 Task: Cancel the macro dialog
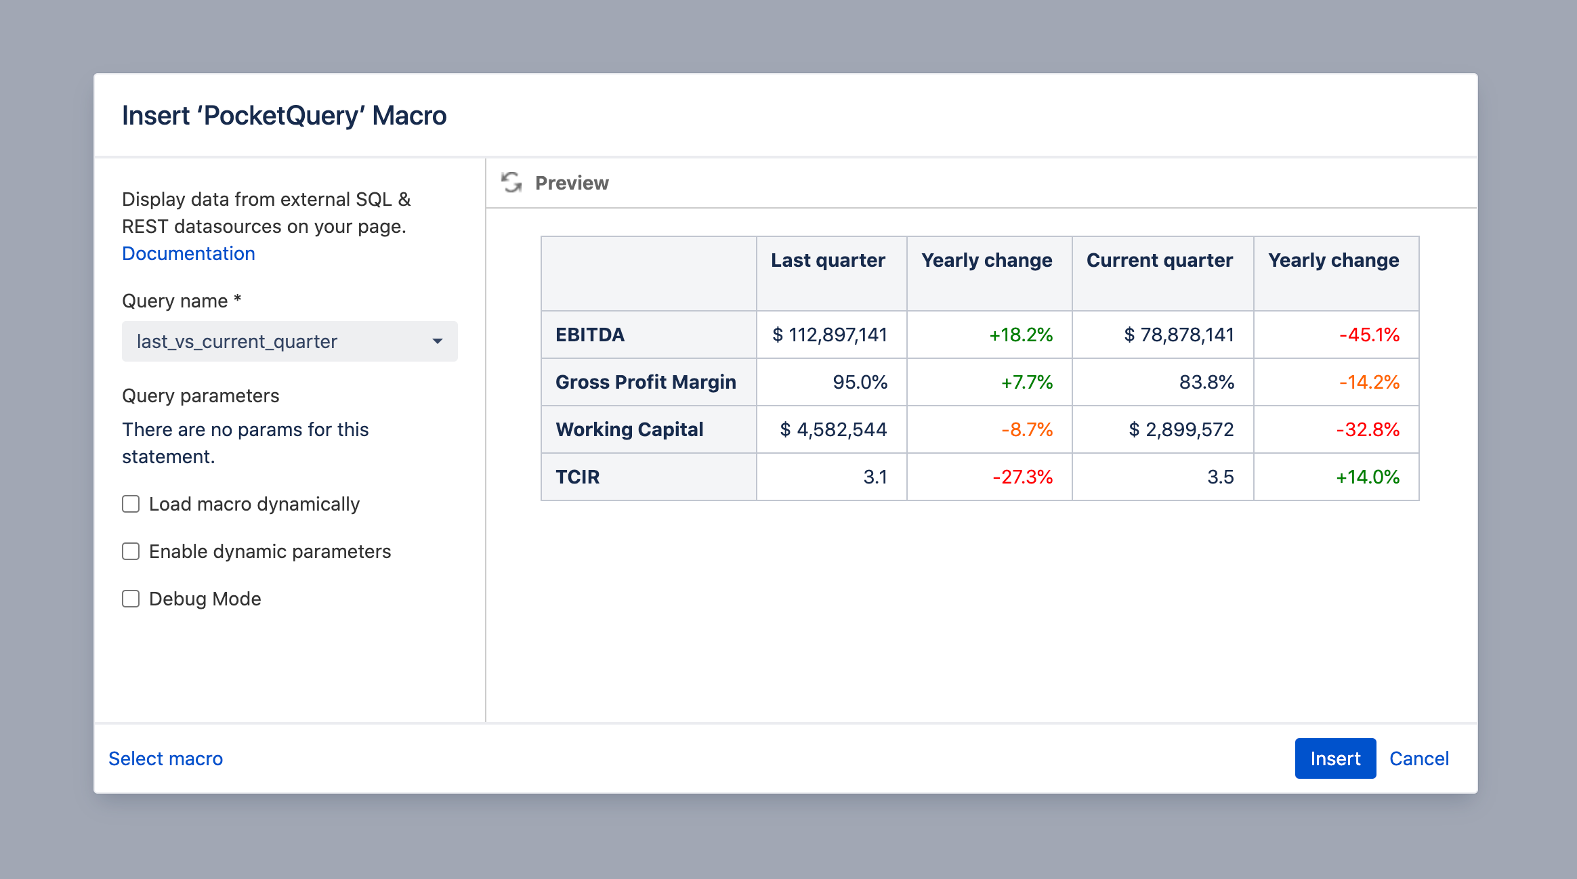click(x=1419, y=758)
